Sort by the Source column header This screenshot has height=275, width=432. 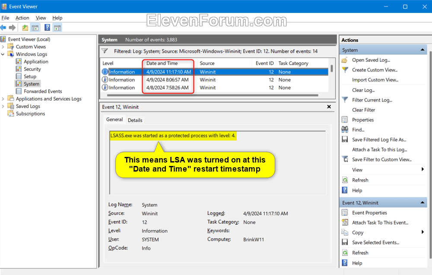(x=225, y=63)
